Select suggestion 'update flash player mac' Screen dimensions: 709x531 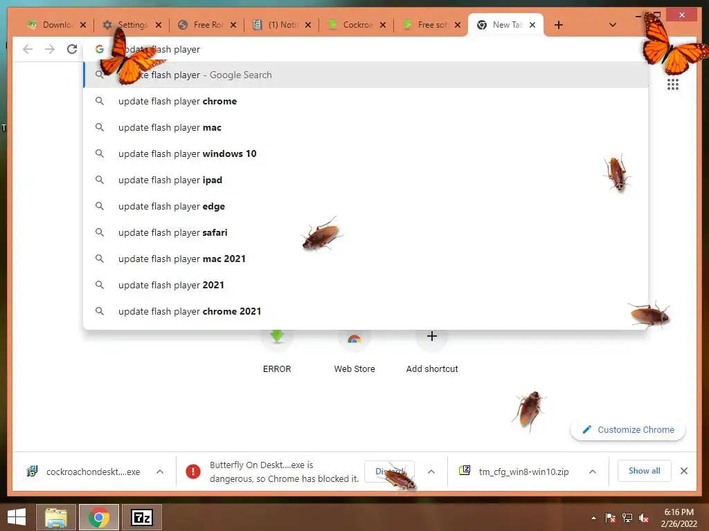click(366, 127)
